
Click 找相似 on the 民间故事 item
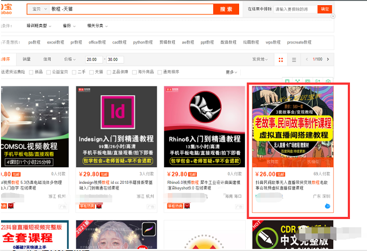click(x=313, y=162)
